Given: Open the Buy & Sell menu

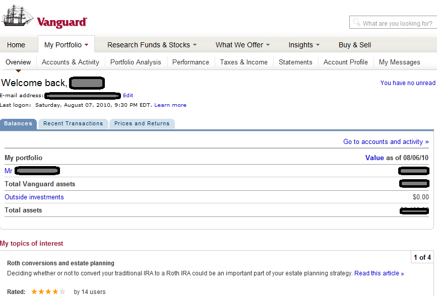Looking at the screenshot, I should point(354,45).
